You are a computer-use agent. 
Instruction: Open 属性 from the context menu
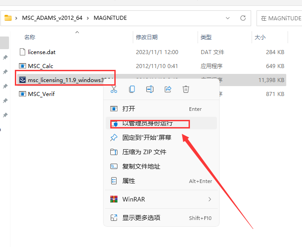[x=161, y=181]
